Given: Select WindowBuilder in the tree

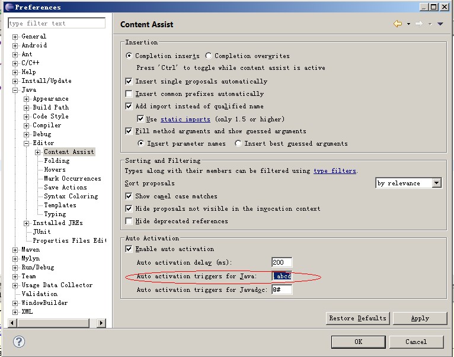Looking at the screenshot, I should click(44, 303).
